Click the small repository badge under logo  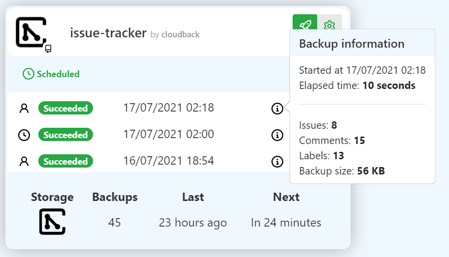point(48,49)
